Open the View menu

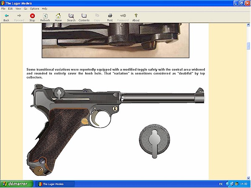pos(18,9)
